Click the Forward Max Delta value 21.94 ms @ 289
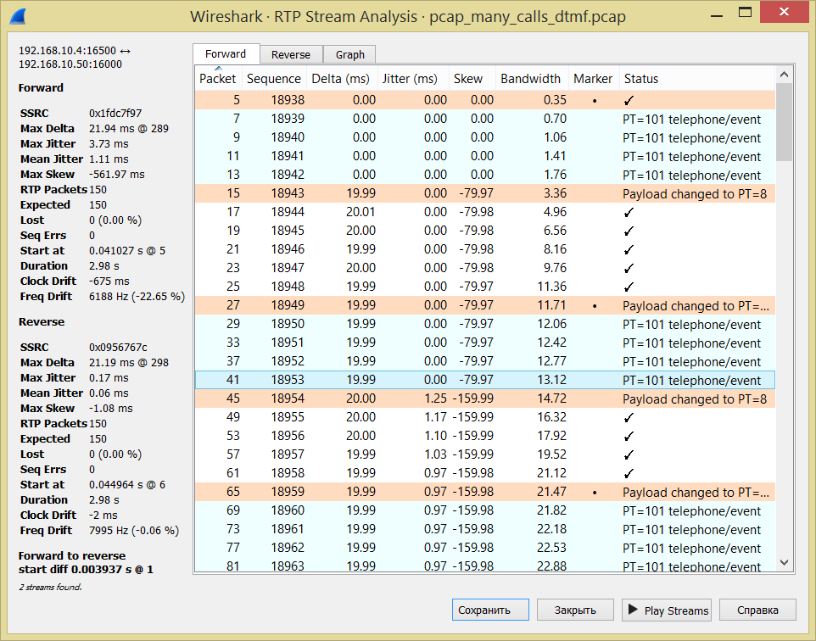The image size is (816, 641). (x=129, y=129)
